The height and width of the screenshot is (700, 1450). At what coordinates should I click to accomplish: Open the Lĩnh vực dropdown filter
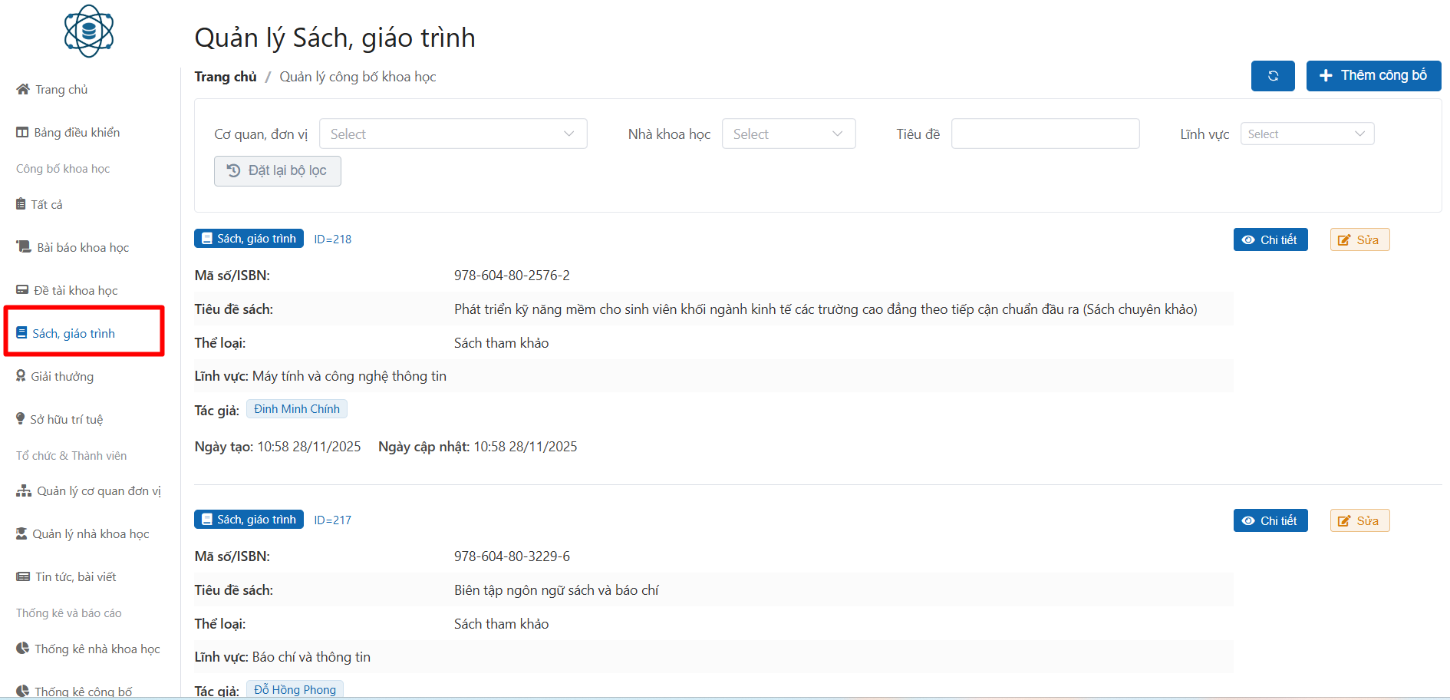click(x=1307, y=134)
